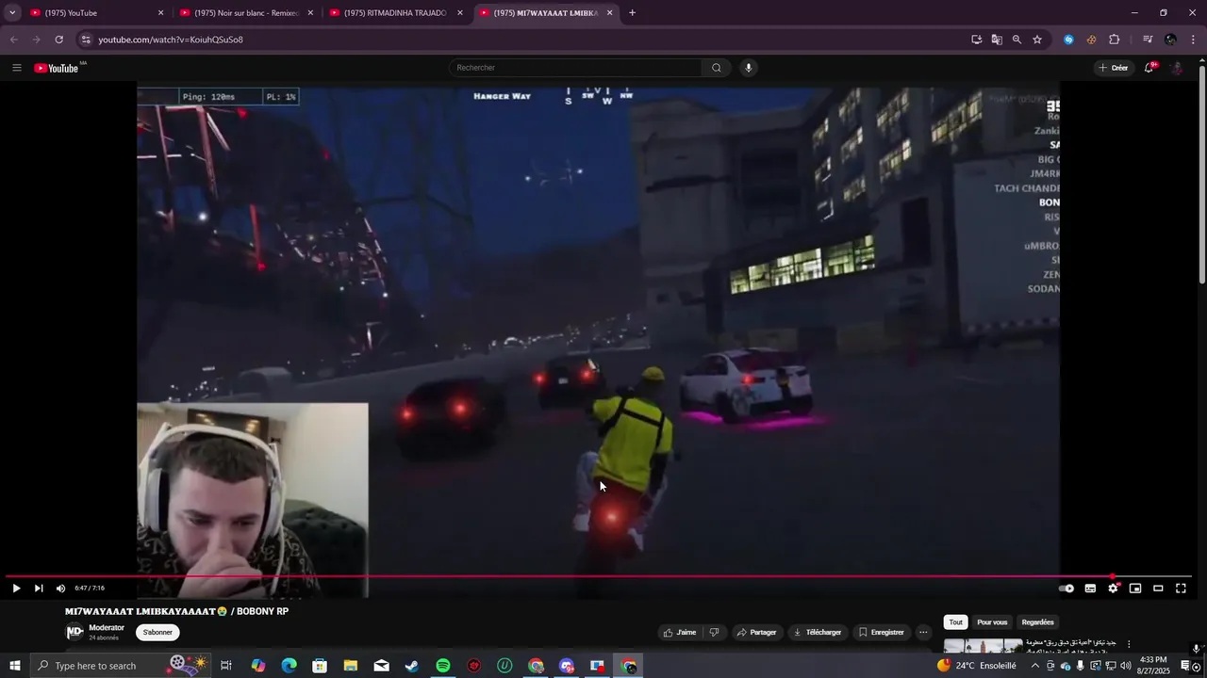
Task: Open options for the recommended video
Action: tap(1129, 645)
